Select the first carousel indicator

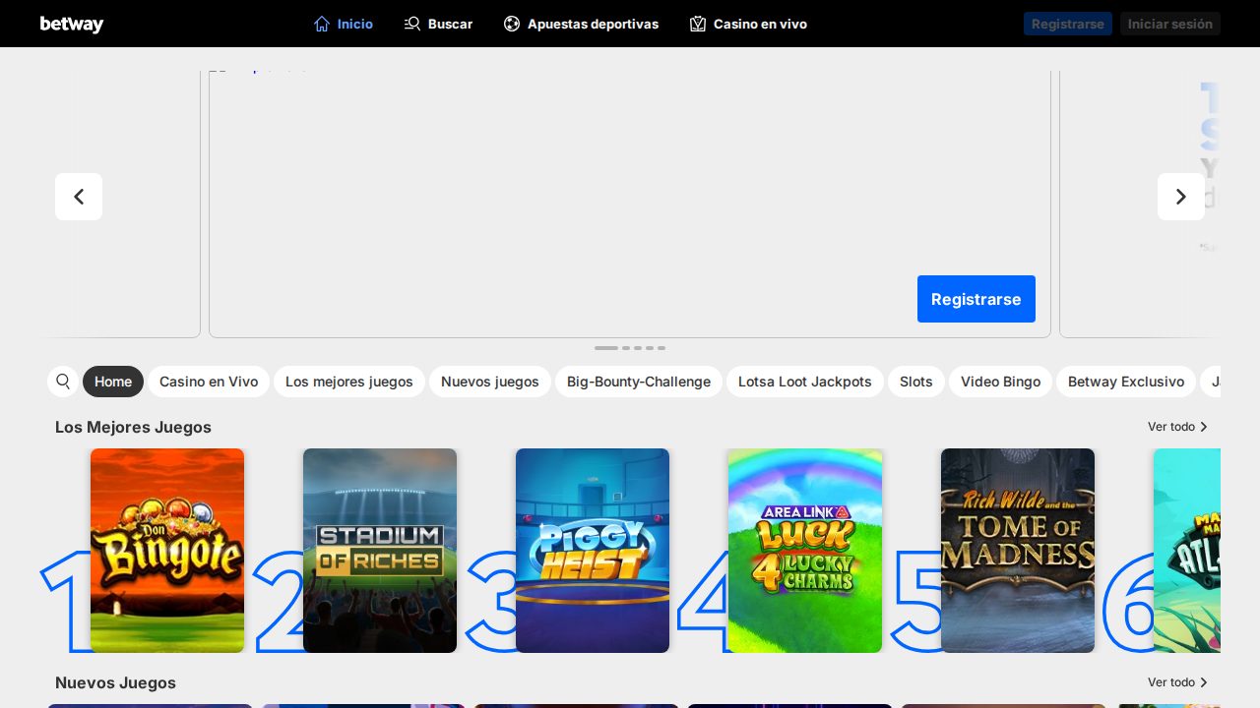[606, 348]
